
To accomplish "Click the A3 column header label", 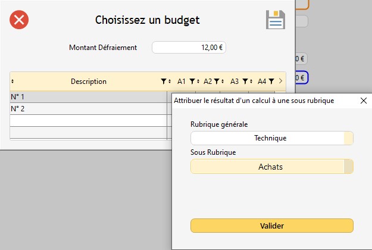I will pyautogui.click(x=234, y=82).
